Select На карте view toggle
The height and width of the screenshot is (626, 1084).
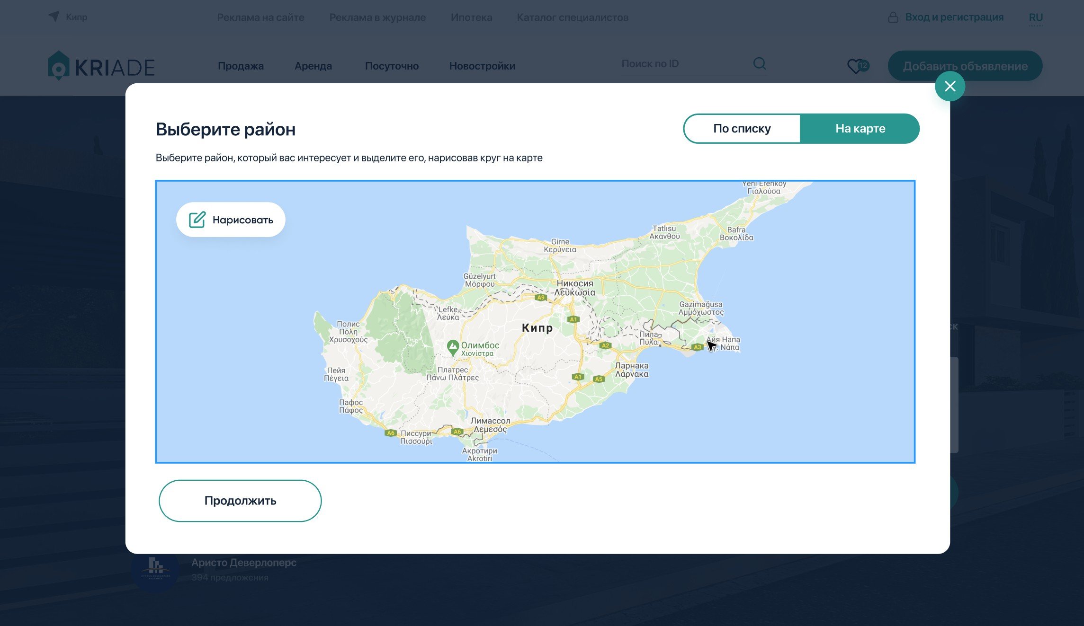click(860, 129)
